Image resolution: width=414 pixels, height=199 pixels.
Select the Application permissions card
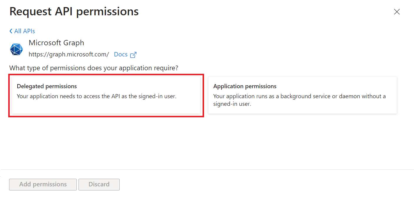302,95
